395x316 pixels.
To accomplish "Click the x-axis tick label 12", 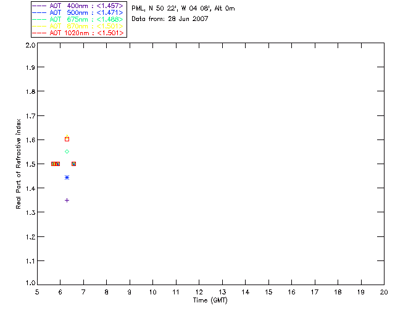I will coord(199,292).
